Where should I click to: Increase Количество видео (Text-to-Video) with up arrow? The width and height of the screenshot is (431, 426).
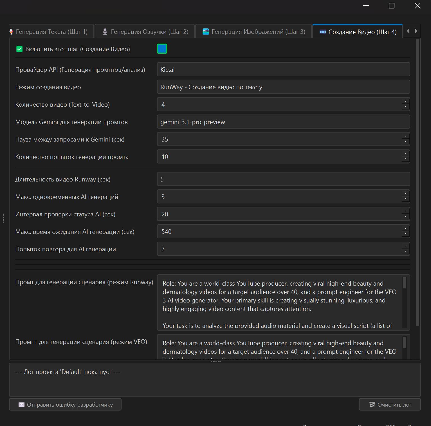pos(405,101)
